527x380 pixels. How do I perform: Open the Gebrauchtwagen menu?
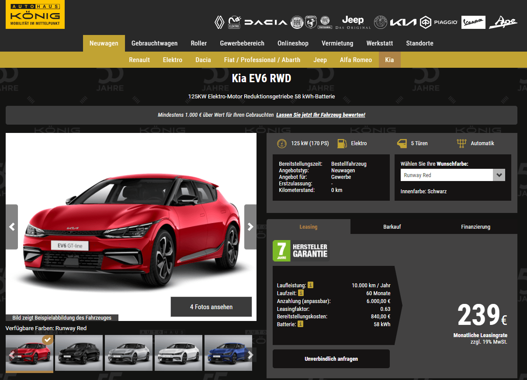155,43
